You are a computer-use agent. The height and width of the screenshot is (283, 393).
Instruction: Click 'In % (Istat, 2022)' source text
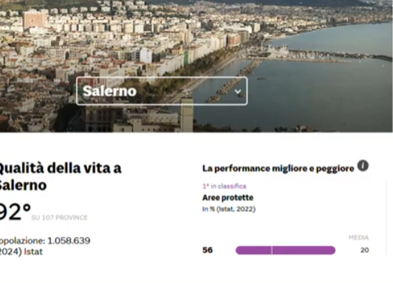229,209
